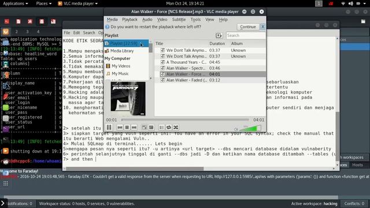Click Conflicts: 0 in Faraday status bar
Image resolution: width=370 pixels, height=208 pixels.
click(354, 203)
